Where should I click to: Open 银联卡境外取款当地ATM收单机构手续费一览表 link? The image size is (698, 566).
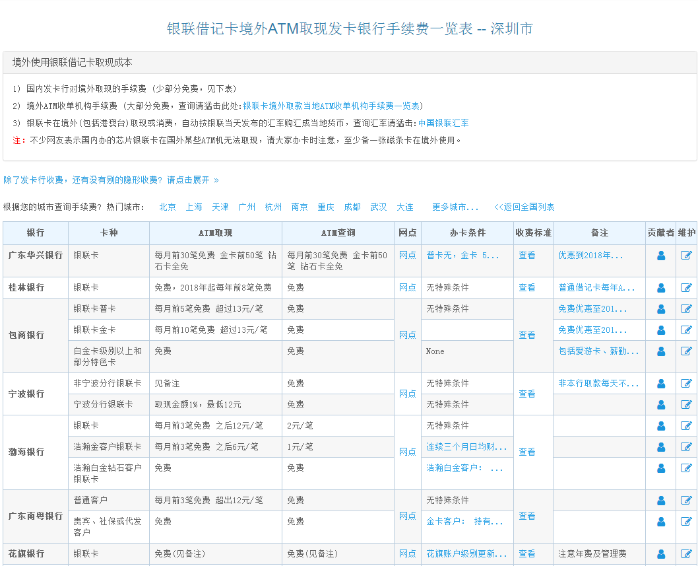point(331,106)
